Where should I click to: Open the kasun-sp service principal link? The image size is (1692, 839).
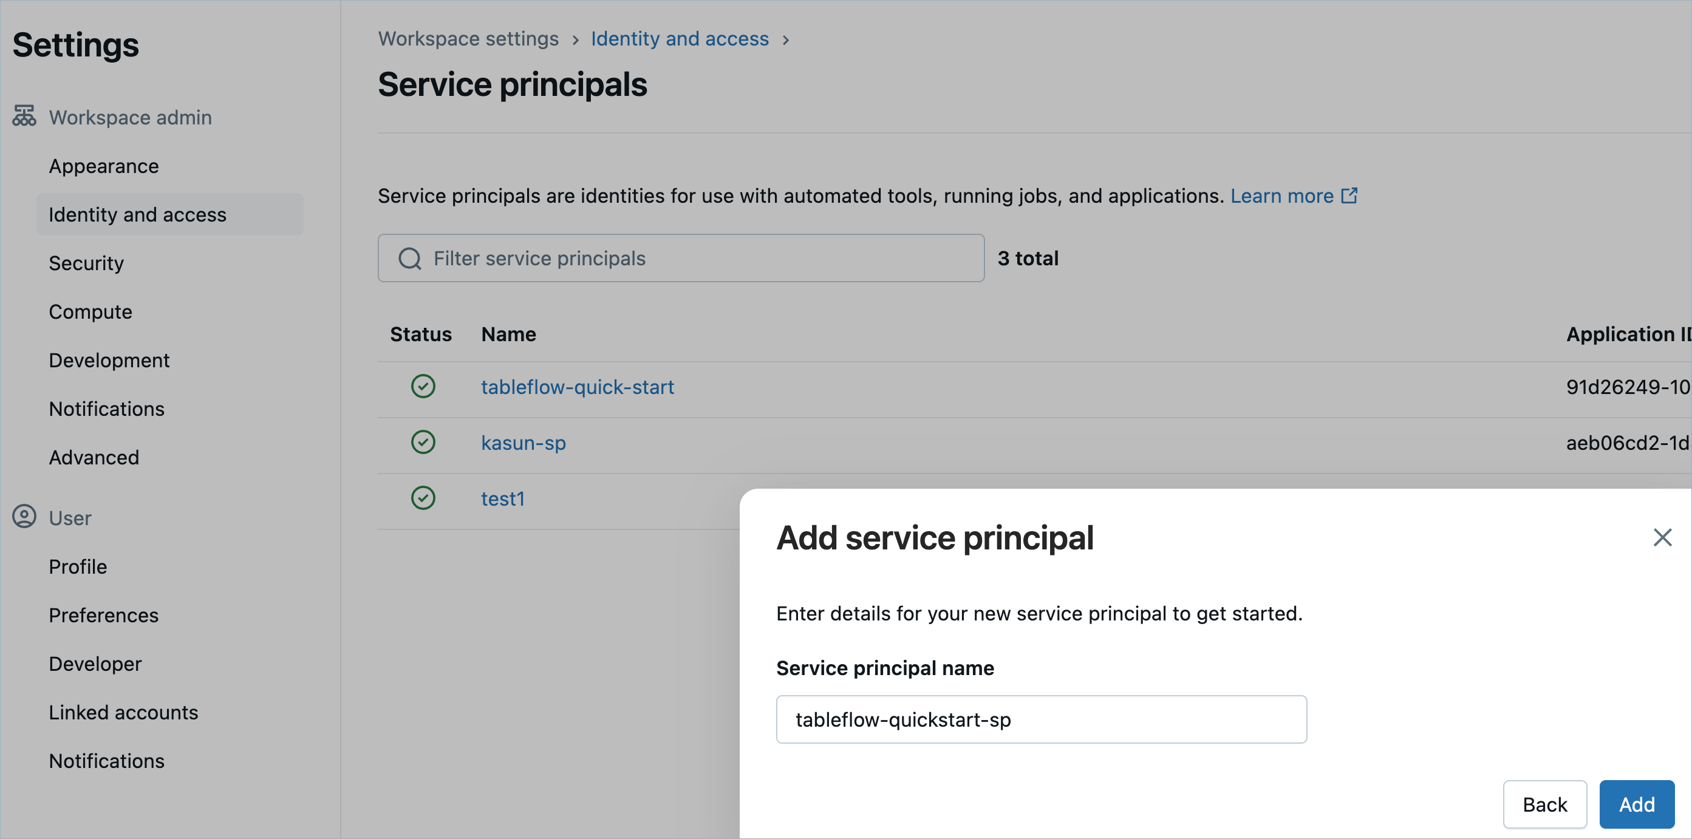523,443
